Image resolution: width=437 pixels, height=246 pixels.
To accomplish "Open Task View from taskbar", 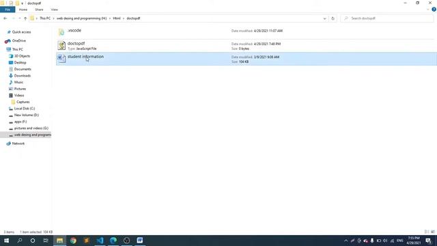I will tap(46, 241).
